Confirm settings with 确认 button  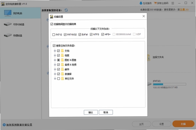pos(91,112)
